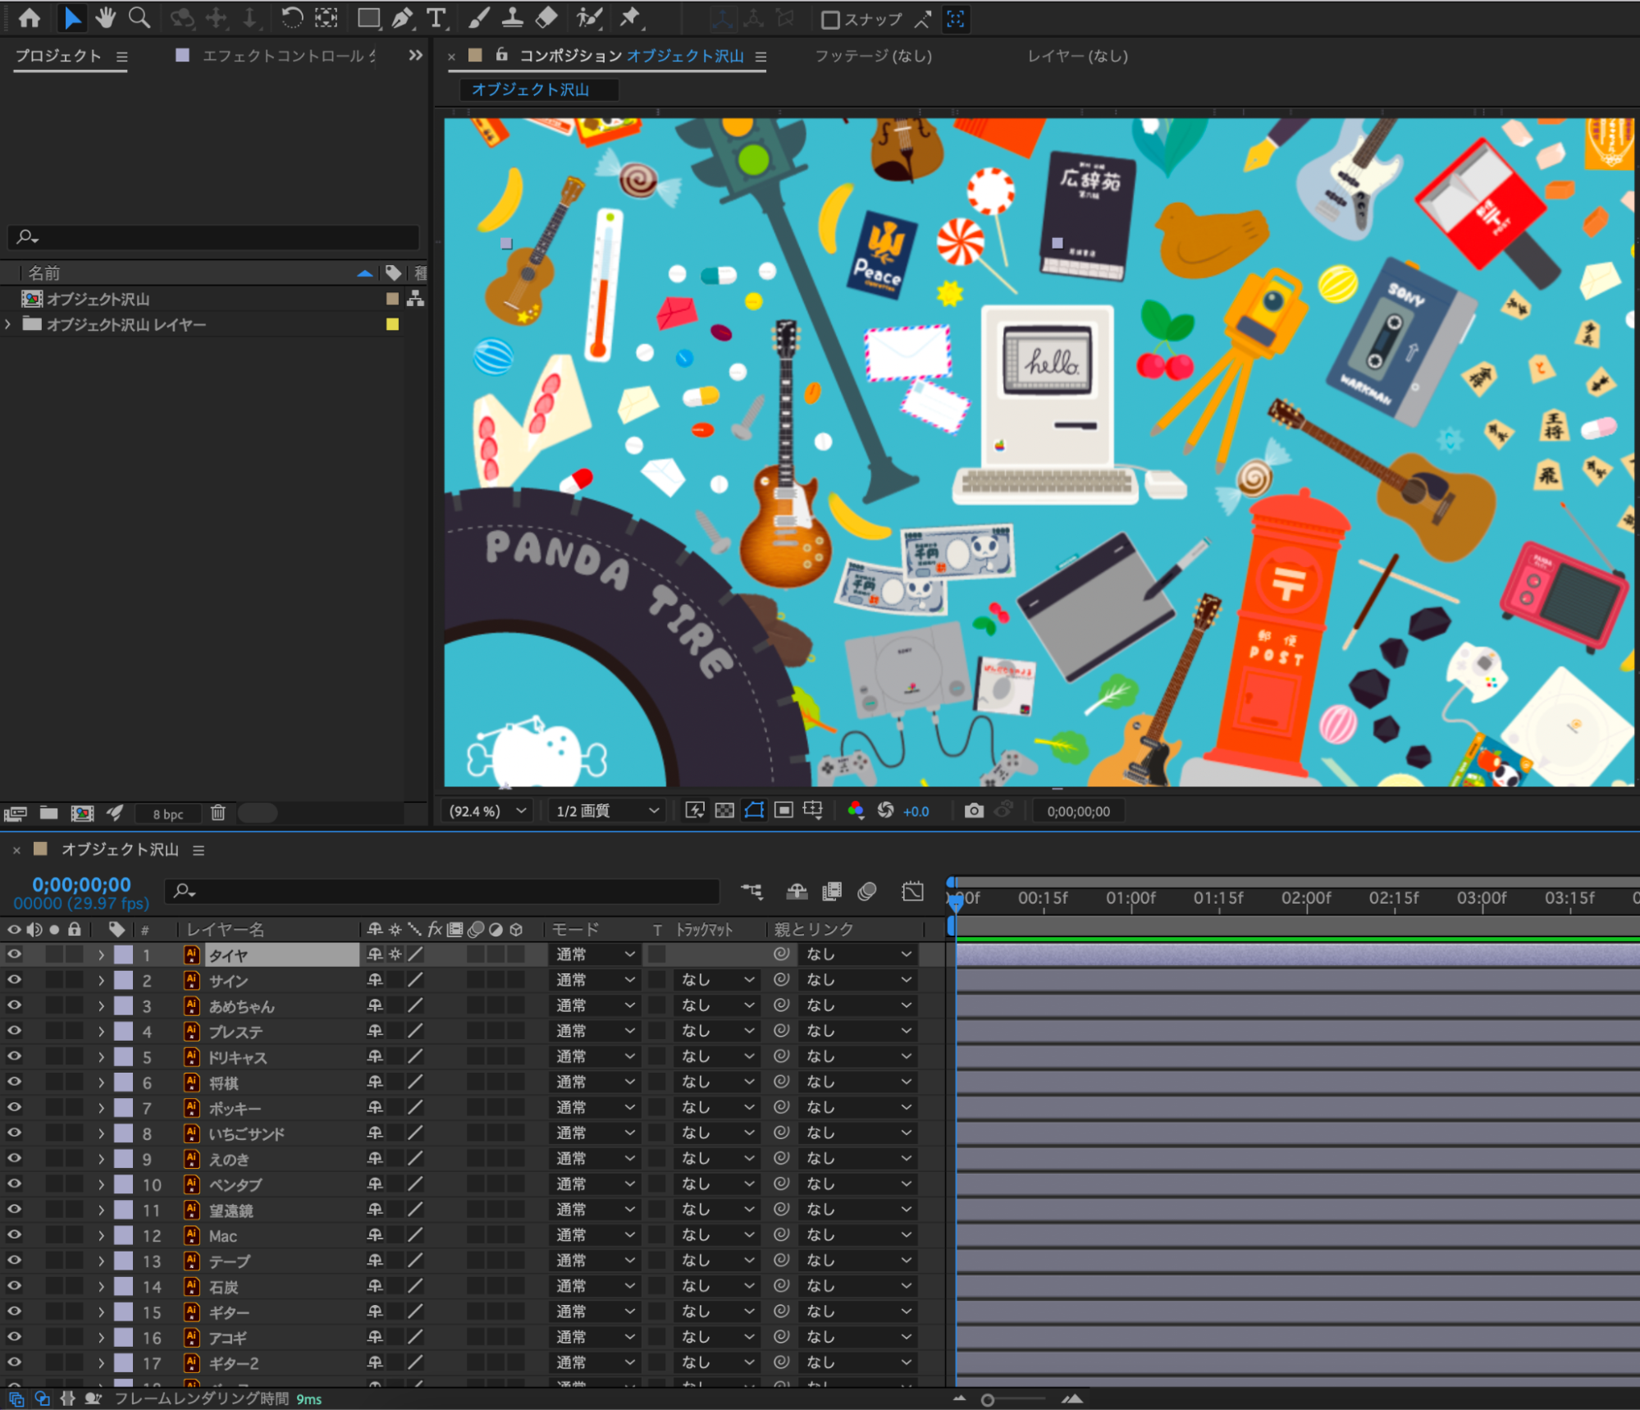Click the trash delete icon in Project panel

click(x=217, y=813)
